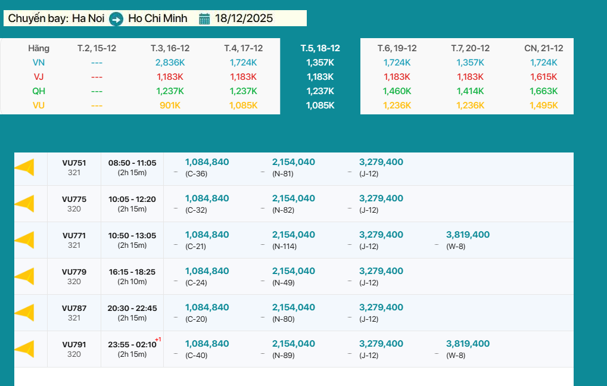Switch to the T.3, 16-12 date column
Screen dimensions: 607x386
pyautogui.click(x=170, y=48)
